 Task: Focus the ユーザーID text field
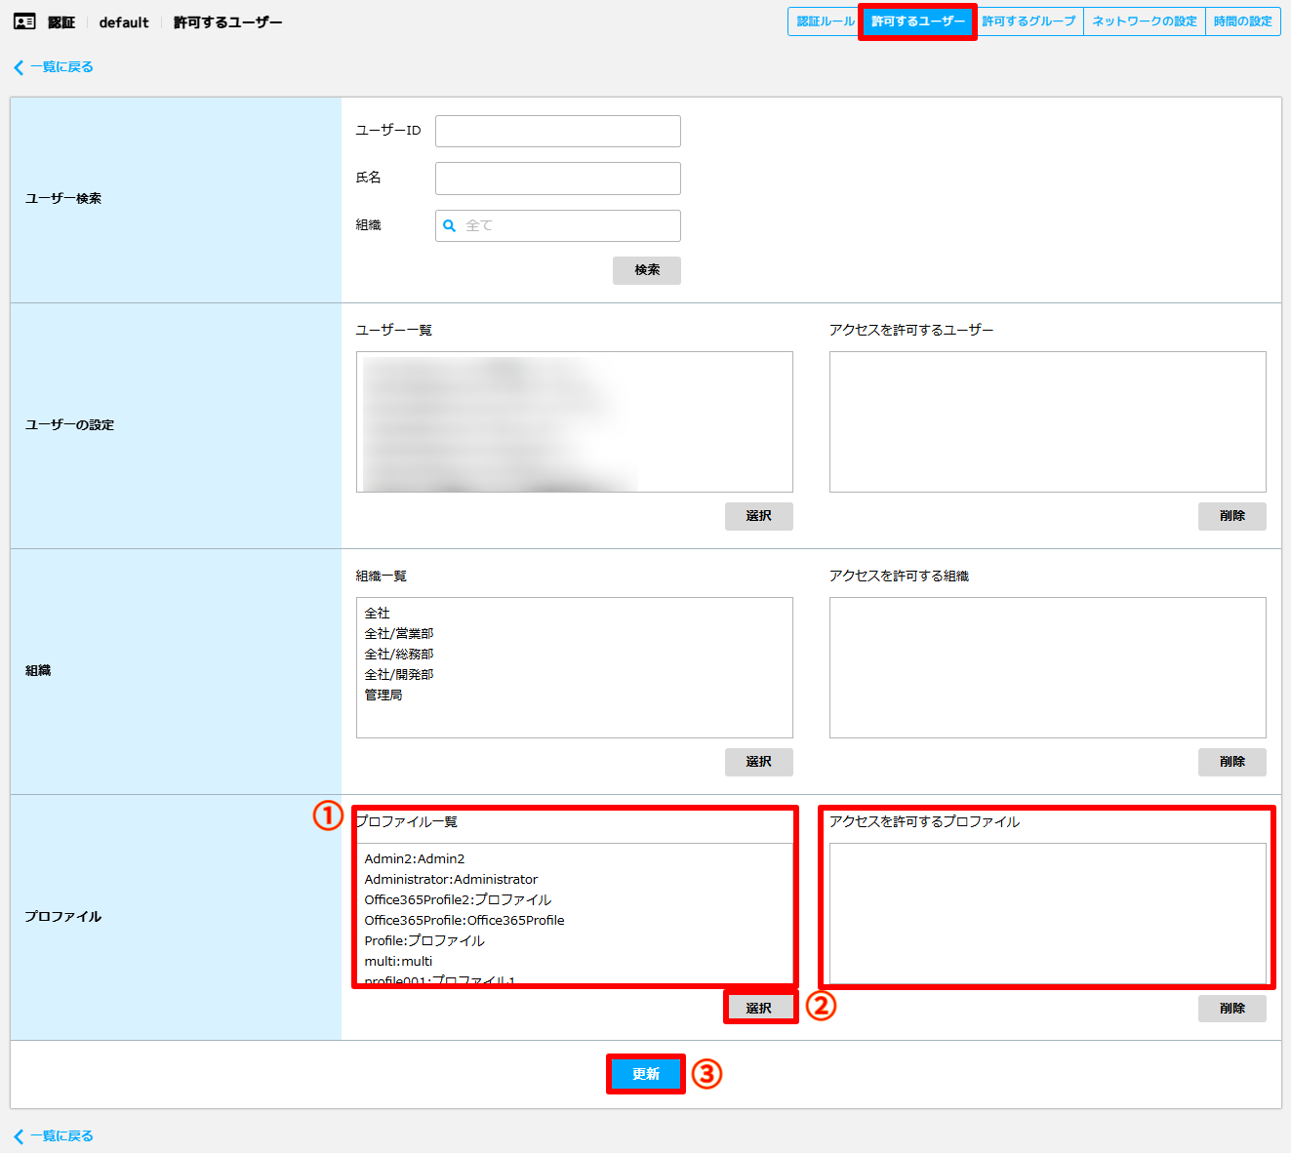coord(558,132)
